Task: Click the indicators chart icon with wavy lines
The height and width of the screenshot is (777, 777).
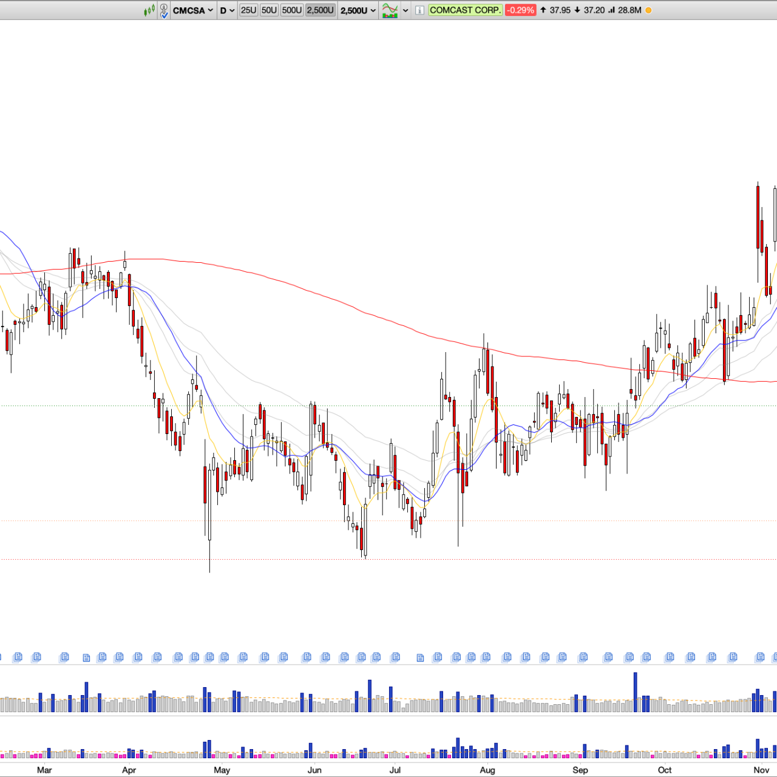Action: 390,10
